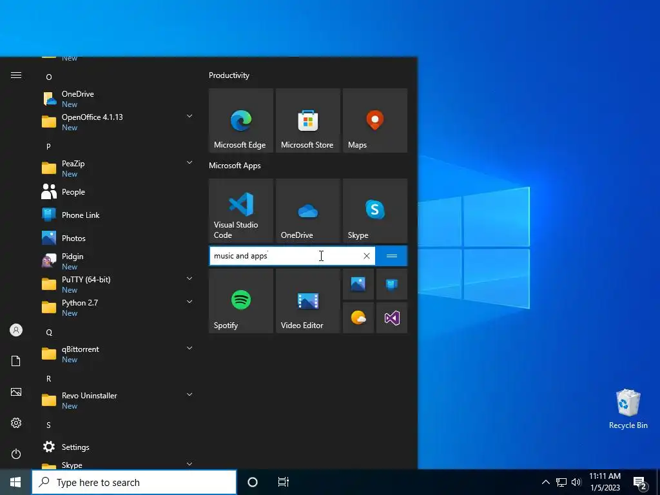The height and width of the screenshot is (495, 660).
Task: Open the Microsoft Edge tile
Action: point(241,121)
